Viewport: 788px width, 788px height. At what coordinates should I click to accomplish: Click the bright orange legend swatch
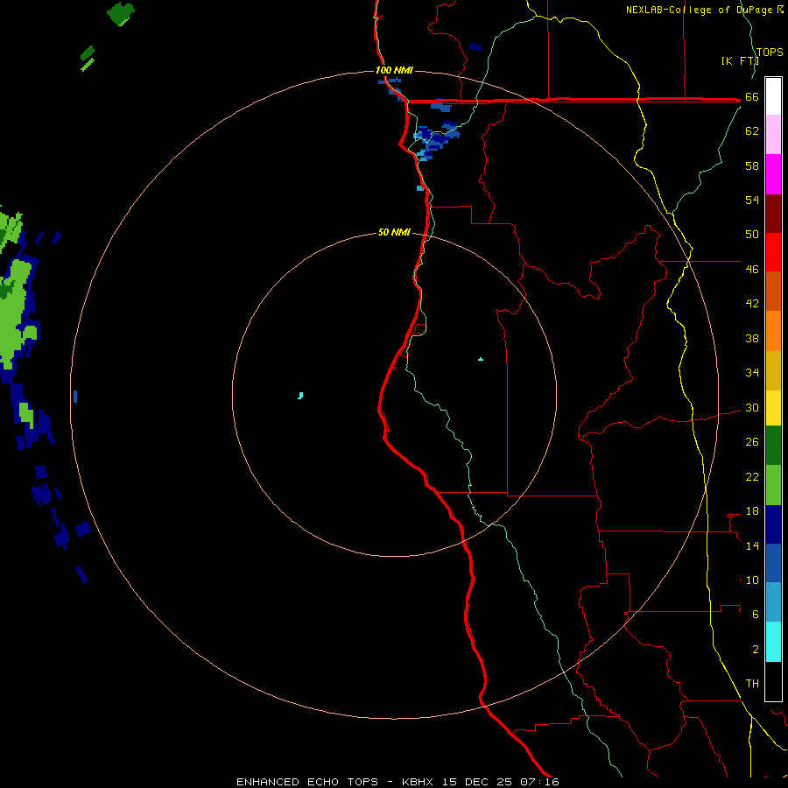pyautogui.click(x=773, y=331)
